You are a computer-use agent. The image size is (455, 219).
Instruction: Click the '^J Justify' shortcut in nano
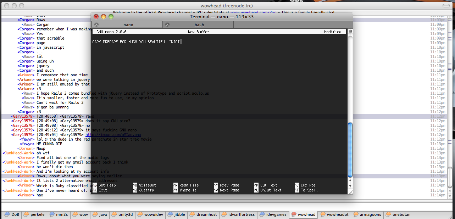coord(144,190)
